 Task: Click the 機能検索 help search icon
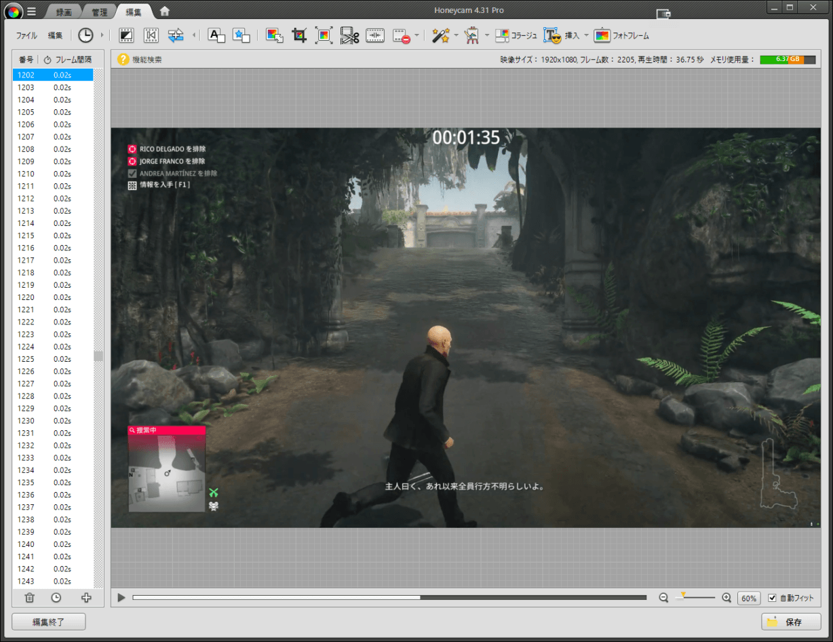point(123,60)
